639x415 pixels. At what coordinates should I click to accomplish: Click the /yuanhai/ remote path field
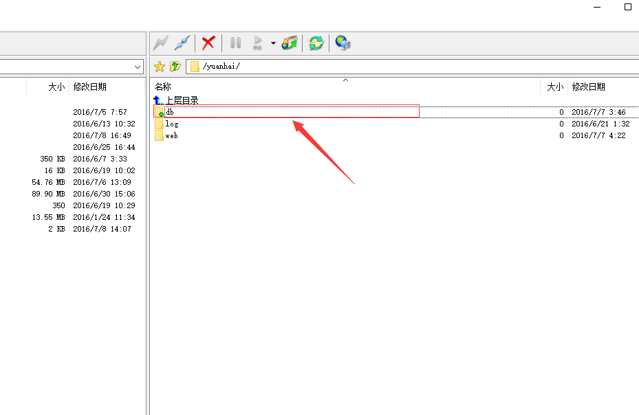pyautogui.click(x=413, y=67)
